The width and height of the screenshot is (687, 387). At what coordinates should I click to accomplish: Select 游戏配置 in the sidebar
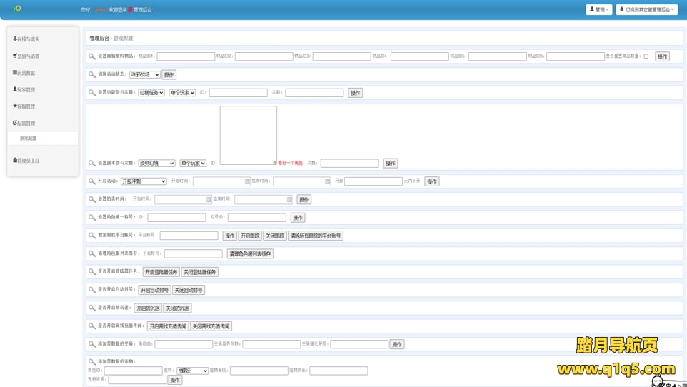click(x=29, y=139)
